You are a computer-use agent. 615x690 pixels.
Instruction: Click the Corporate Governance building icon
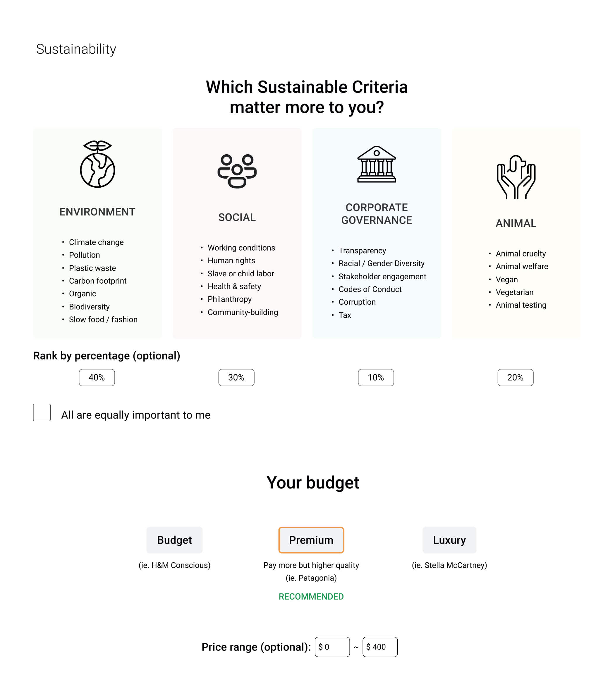pyautogui.click(x=377, y=164)
